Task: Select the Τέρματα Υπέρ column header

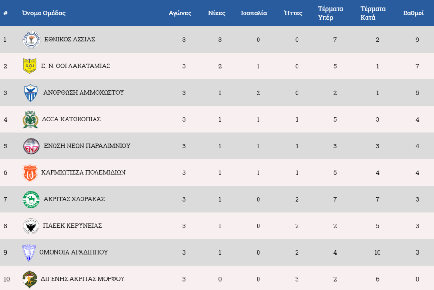Action: tap(330, 13)
